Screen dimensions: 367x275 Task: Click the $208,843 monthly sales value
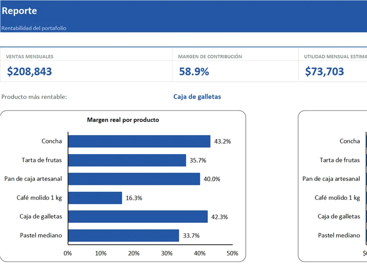click(29, 71)
